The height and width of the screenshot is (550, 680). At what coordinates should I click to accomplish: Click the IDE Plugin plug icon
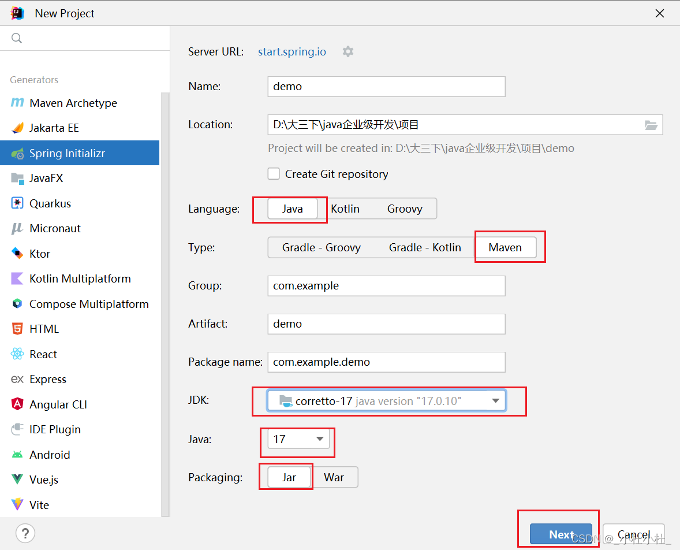(x=17, y=429)
